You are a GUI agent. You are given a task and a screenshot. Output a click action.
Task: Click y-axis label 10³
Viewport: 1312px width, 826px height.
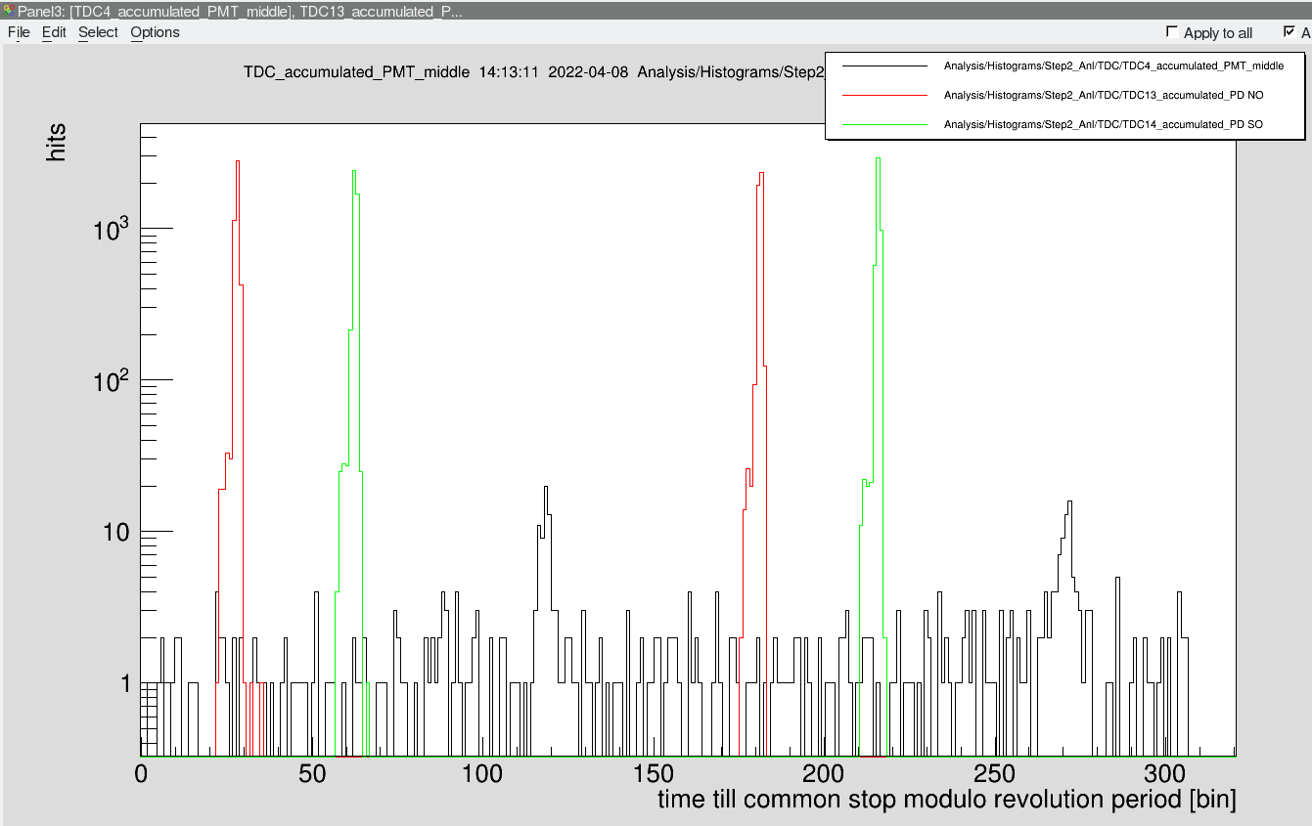pos(112,229)
